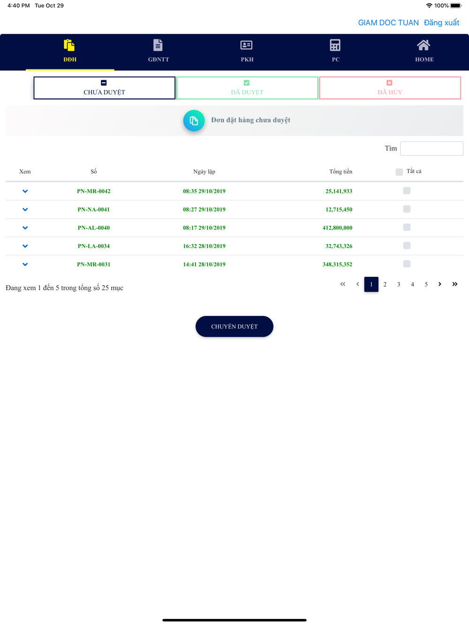Go to previous page arrow
The height and width of the screenshot is (625, 469).
coord(357,284)
